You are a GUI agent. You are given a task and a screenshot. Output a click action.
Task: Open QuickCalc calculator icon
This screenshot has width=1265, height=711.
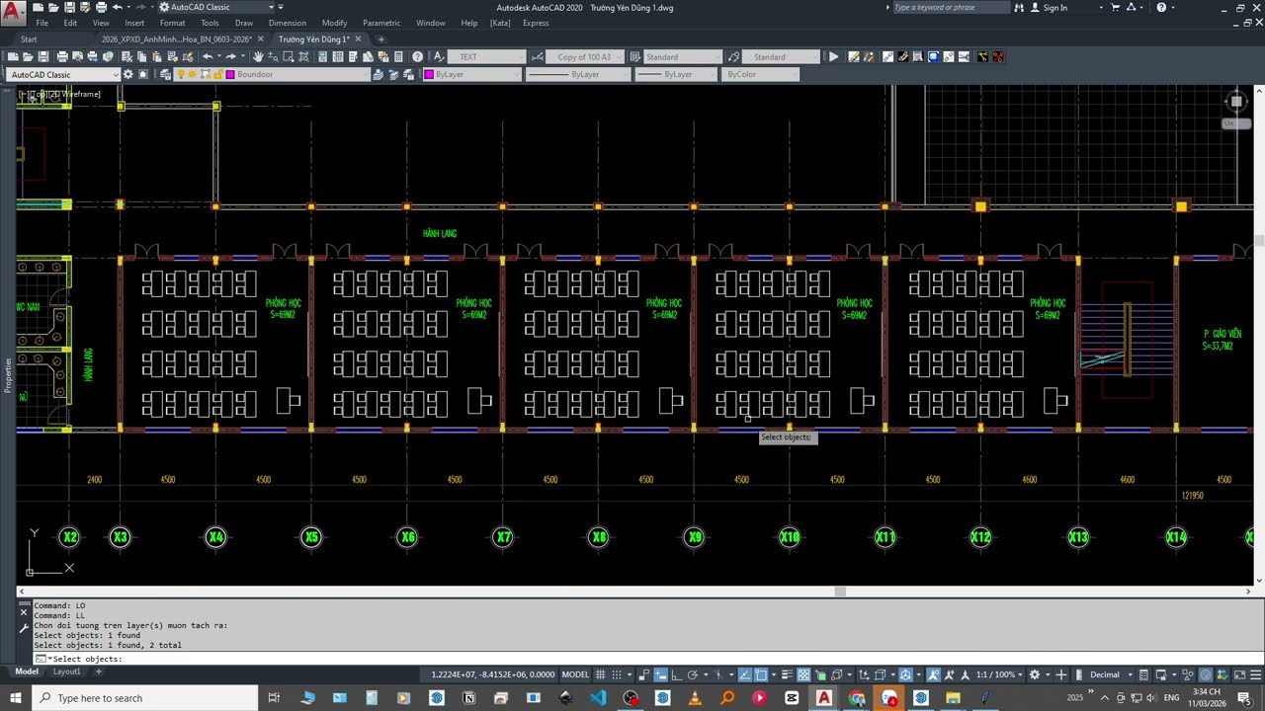399,57
